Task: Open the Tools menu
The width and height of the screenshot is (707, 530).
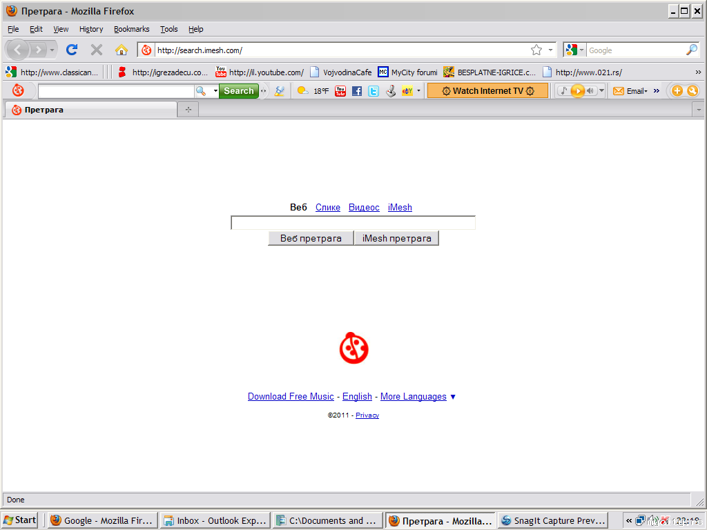Action: click(x=169, y=29)
